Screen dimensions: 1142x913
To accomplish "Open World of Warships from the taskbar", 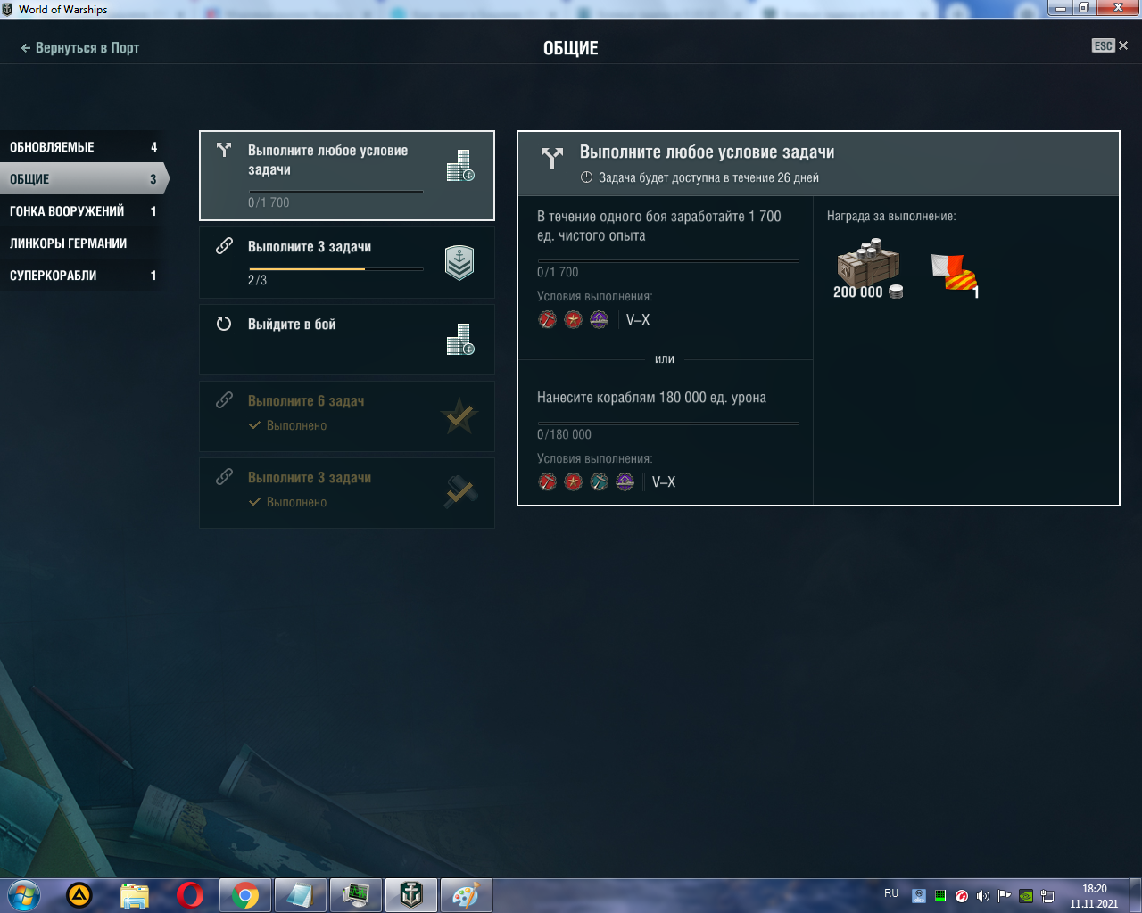I will click(x=411, y=895).
